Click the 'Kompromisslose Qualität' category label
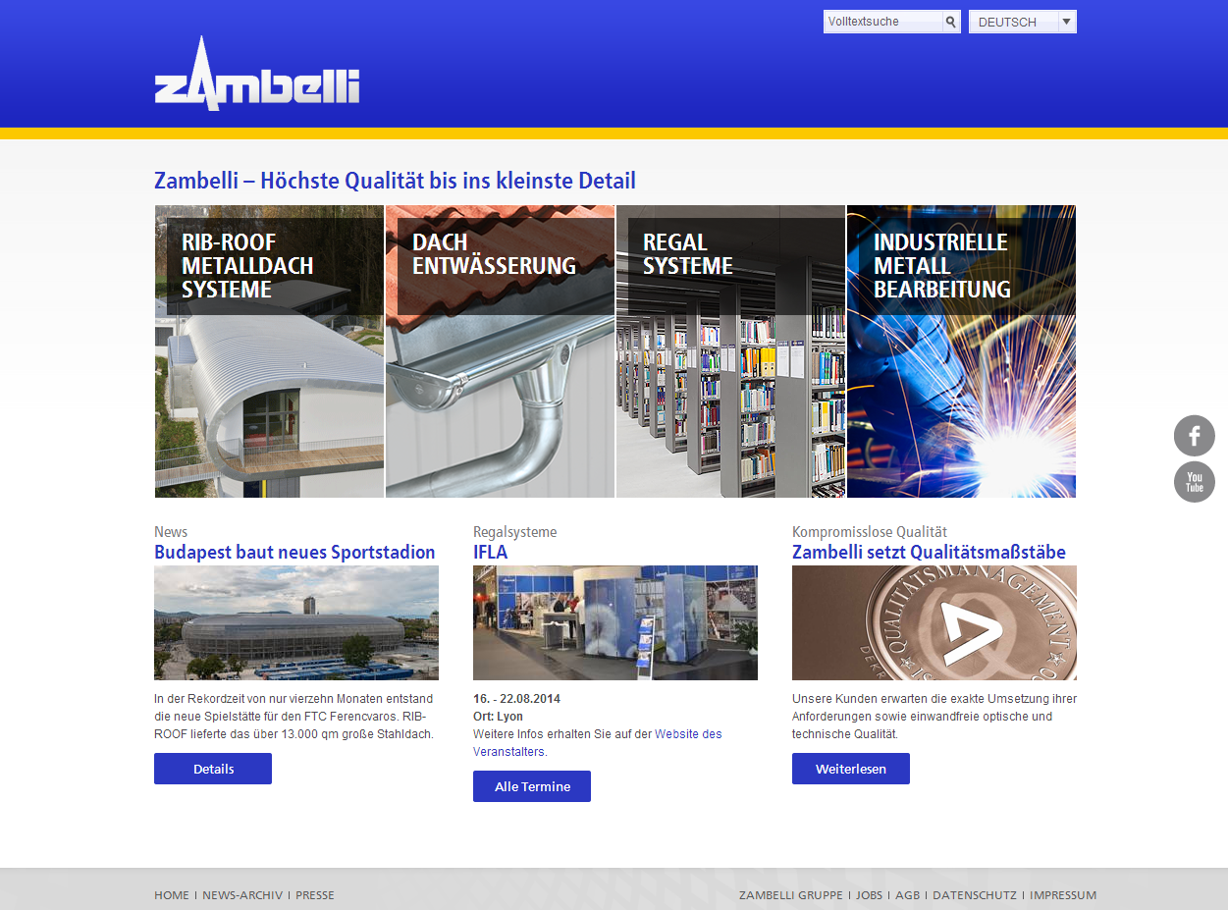1228x910 pixels. pos(870,532)
